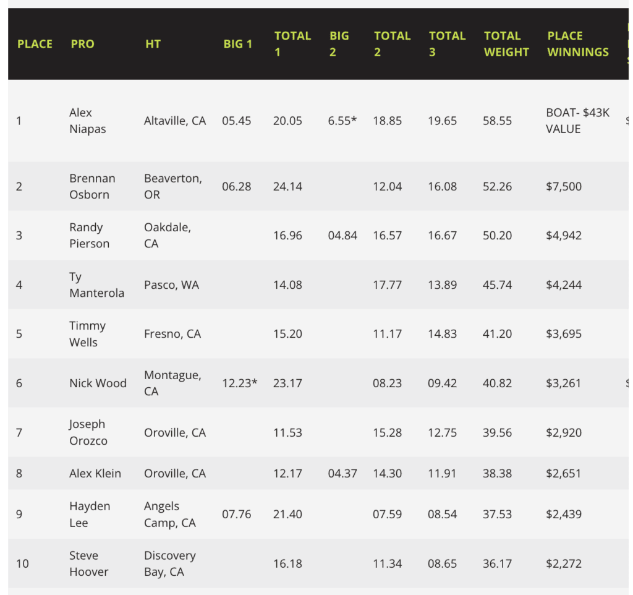
Task: Select the 58.55 total weight cell
Action: (x=497, y=121)
